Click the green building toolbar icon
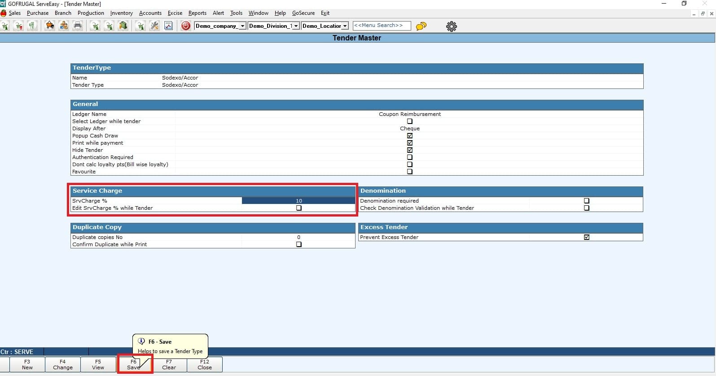Viewport: 716px width, 376px height. (x=123, y=26)
